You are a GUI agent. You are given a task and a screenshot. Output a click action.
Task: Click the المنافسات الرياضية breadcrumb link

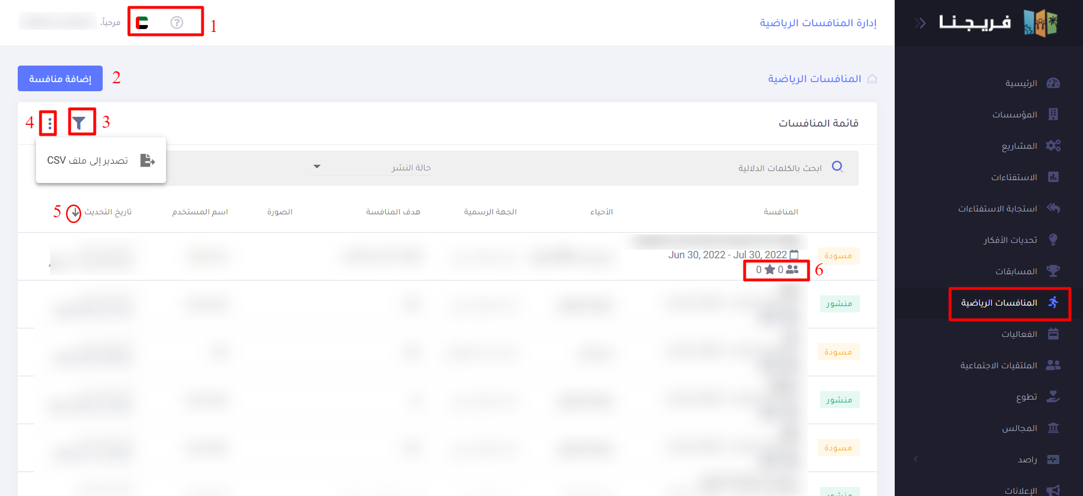[x=814, y=79]
